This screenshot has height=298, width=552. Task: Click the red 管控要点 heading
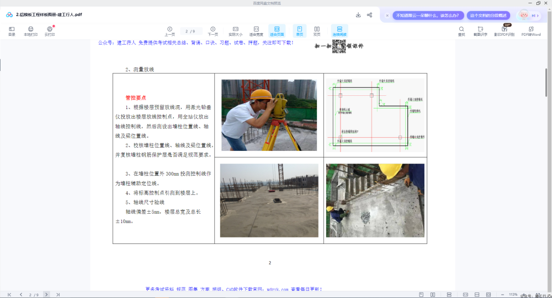(x=136, y=97)
